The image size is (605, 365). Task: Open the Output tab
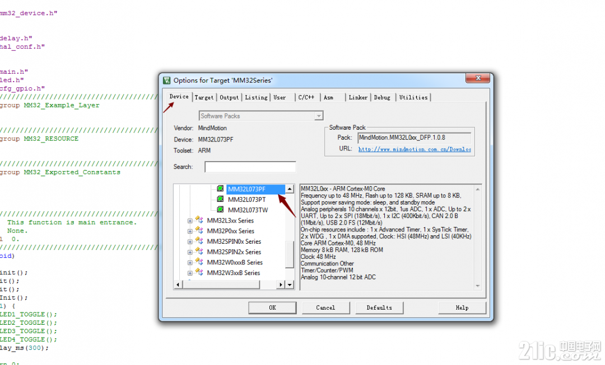[229, 97]
